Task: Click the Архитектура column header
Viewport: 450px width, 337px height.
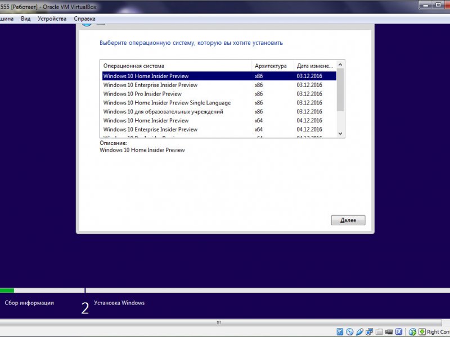Action: (x=273, y=66)
